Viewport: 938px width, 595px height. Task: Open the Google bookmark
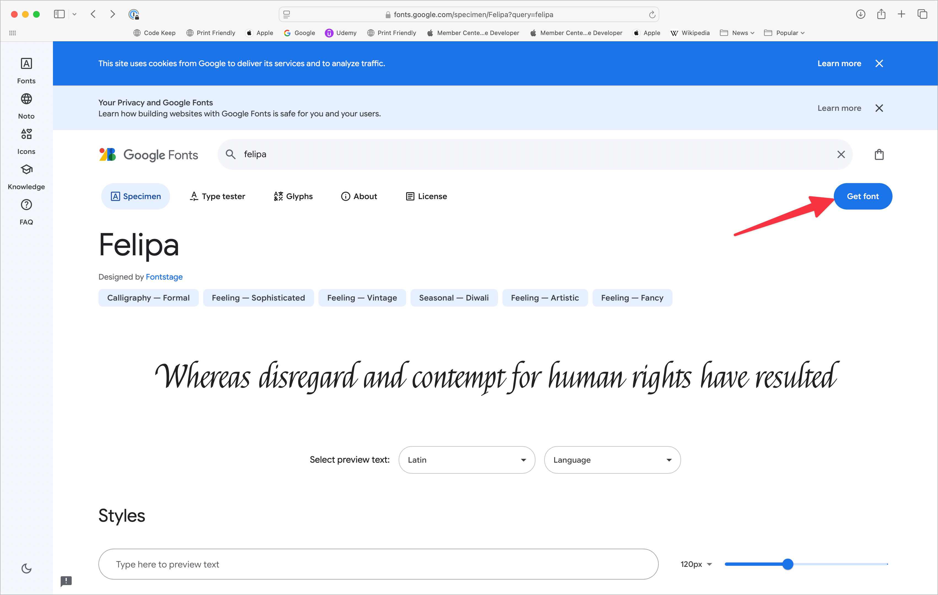click(x=299, y=33)
